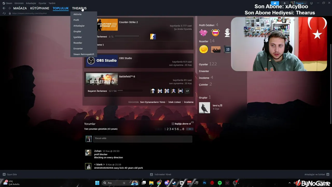Click the bind q group crow avatar
The height and width of the screenshot is (187, 332).
204,108
